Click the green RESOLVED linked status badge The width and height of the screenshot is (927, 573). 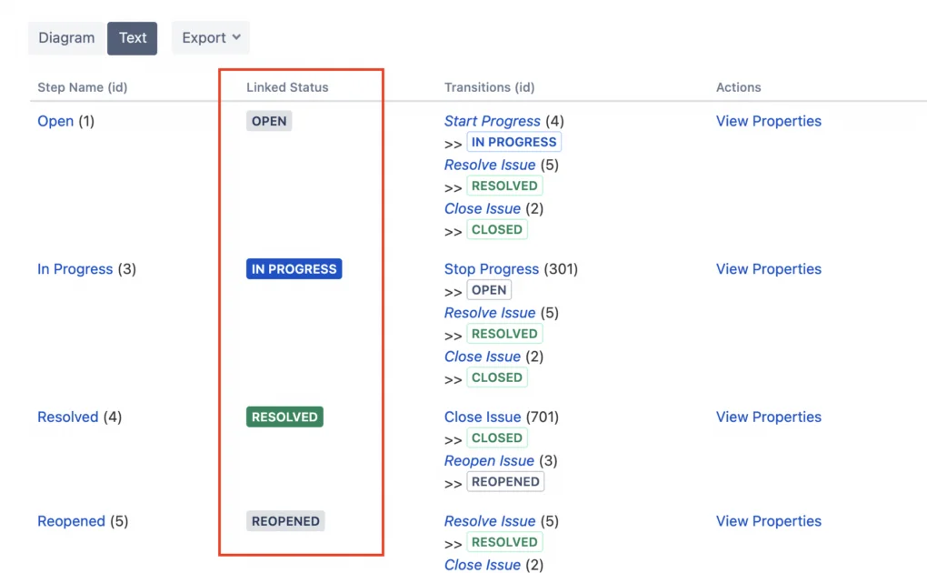(x=284, y=417)
